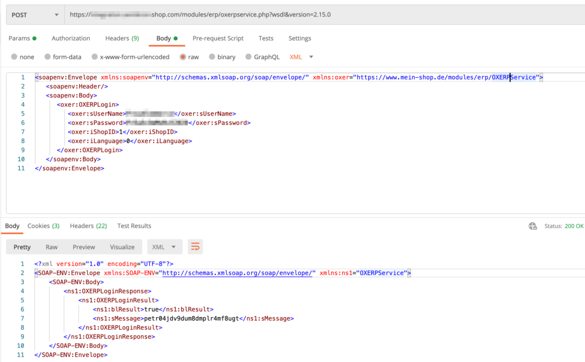Open the POST method dropdown
Screen dimensions: 585x362
tap(35, 15)
